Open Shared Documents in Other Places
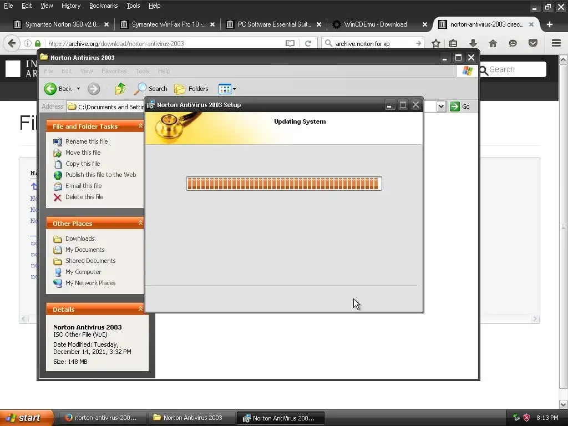Image resolution: width=568 pixels, height=426 pixels. pos(90,261)
